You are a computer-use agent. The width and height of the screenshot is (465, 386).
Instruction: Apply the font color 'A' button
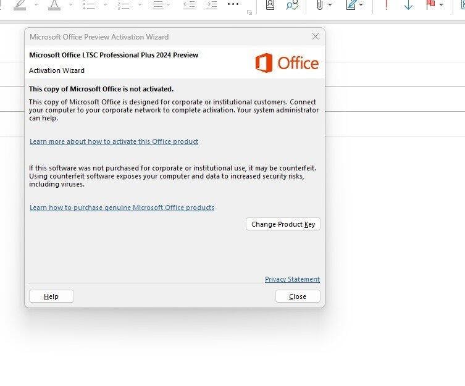click(x=54, y=4)
